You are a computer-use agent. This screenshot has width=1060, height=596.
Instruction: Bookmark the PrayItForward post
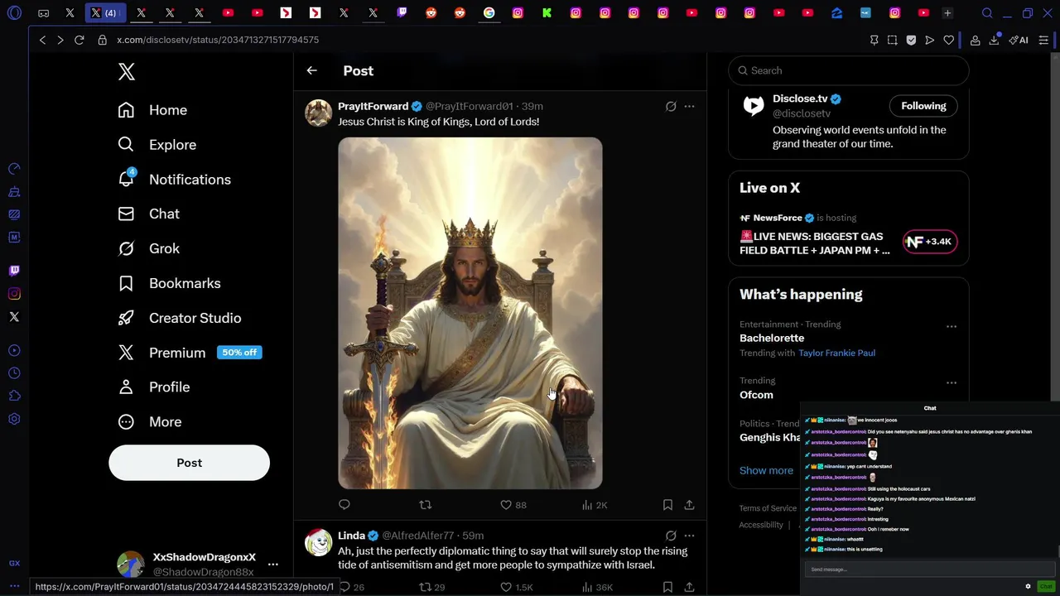point(667,505)
